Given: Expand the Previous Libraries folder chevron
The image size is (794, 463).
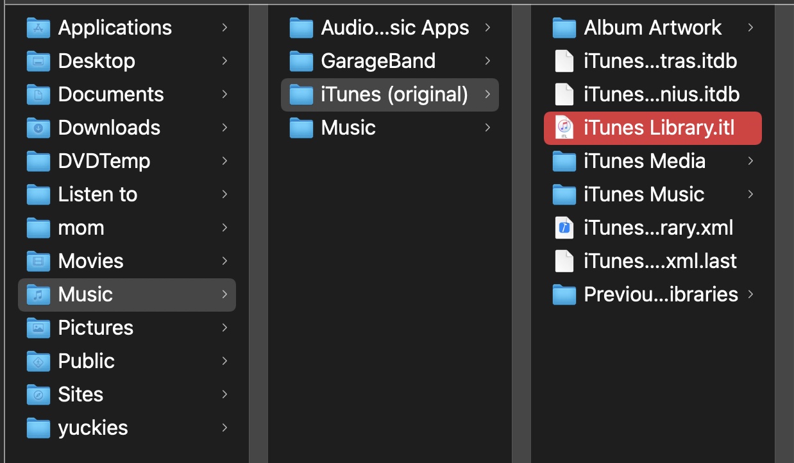Looking at the screenshot, I should (x=750, y=294).
